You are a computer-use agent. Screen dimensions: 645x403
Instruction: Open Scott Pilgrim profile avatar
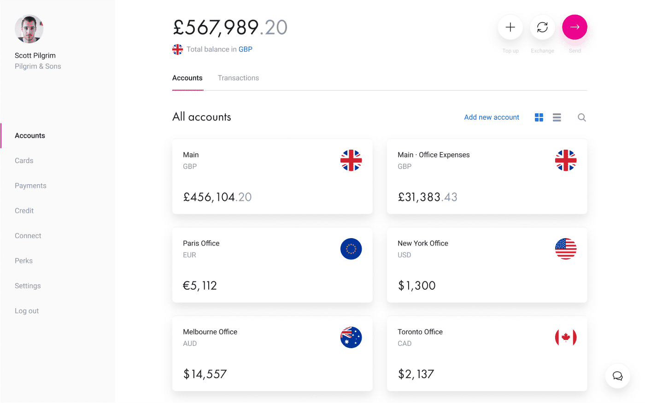(x=29, y=29)
